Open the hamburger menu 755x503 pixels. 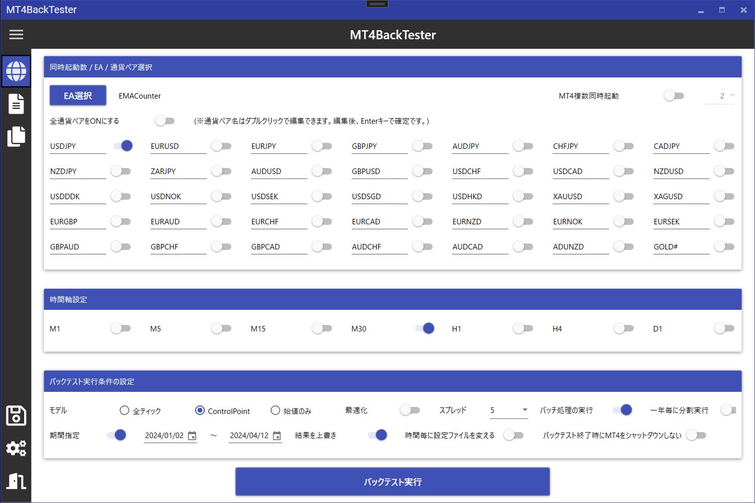16,34
